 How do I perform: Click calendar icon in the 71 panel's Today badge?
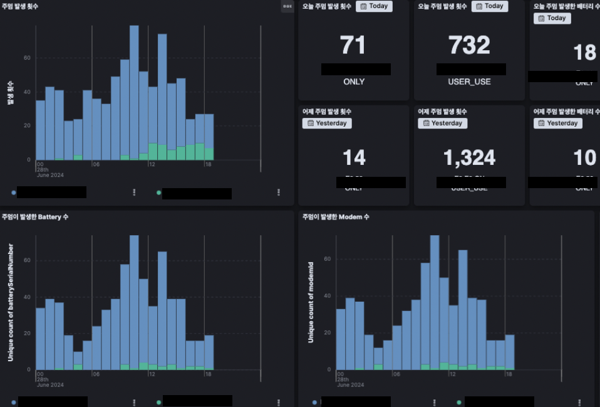[363, 6]
